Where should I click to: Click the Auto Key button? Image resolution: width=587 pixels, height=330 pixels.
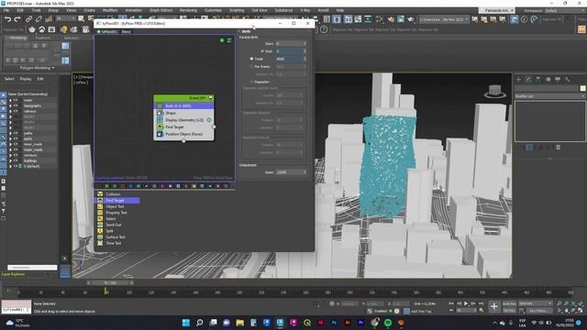tap(509, 303)
